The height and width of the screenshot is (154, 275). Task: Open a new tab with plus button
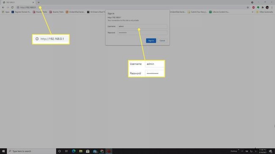click(38, 3)
